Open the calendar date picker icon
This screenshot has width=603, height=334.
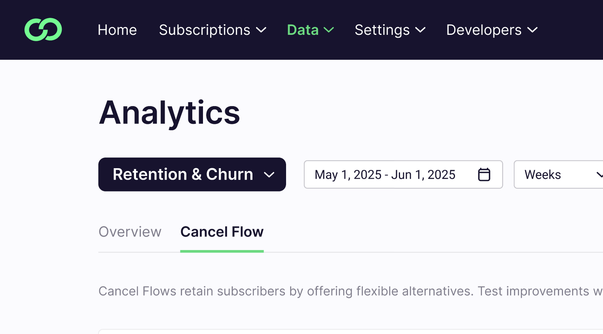[x=484, y=175]
